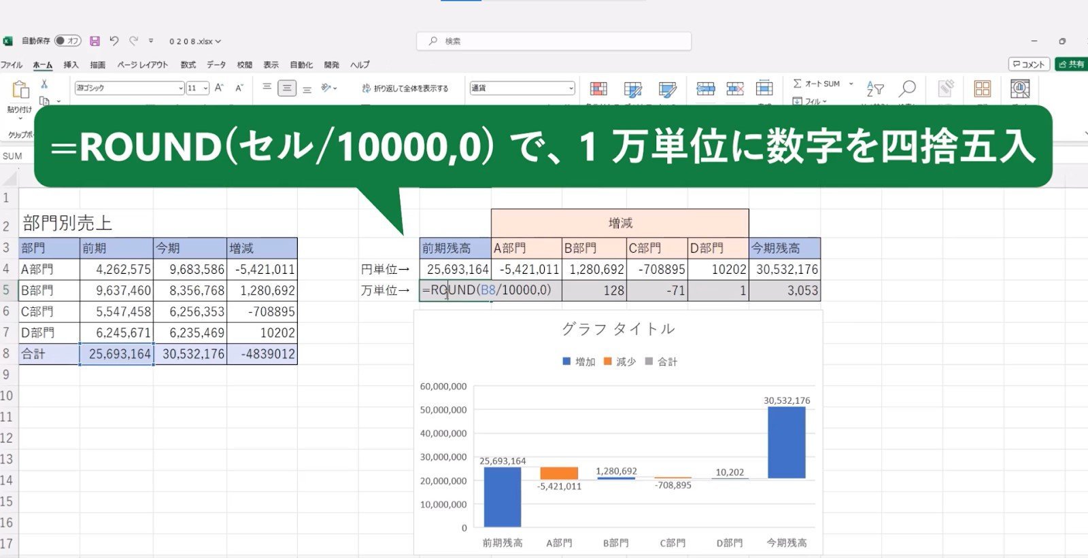1088x558 pixels.
Task: Switch to the 数式 (Formulas) tab
Action: 188,65
